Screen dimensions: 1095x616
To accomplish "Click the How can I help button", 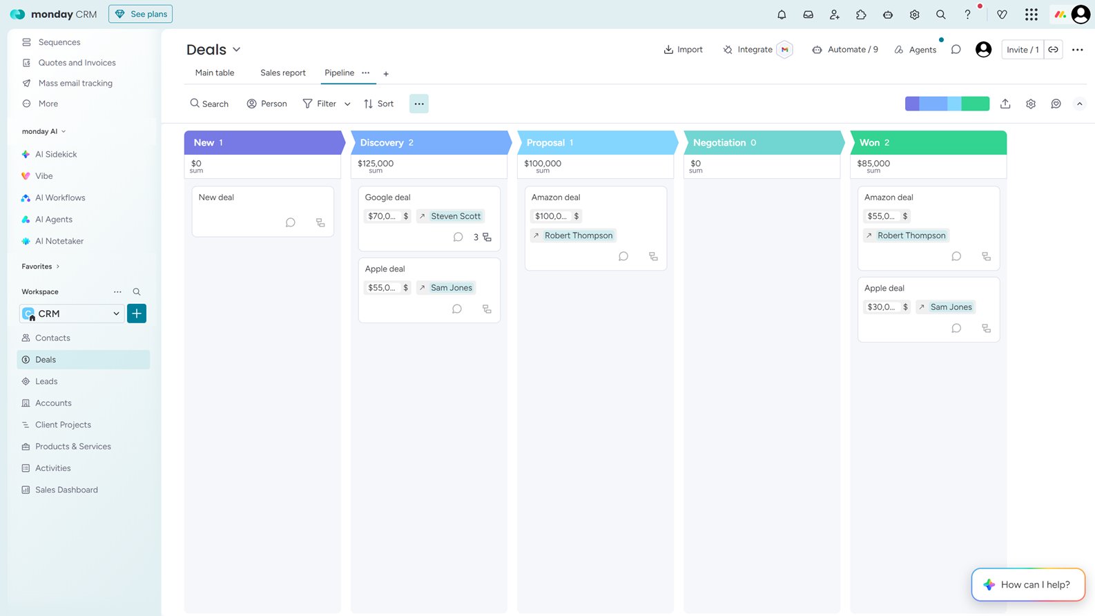I will [x=1028, y=585].
